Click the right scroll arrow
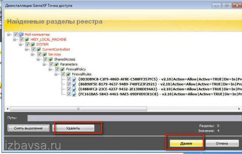This screenshot has height=154, width=242. (239, 109)
